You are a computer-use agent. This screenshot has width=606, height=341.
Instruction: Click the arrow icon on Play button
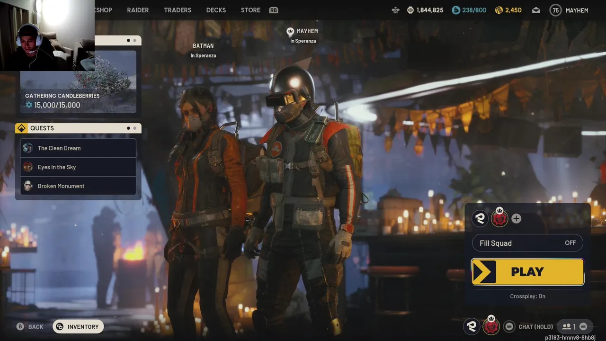coord(484,272)
